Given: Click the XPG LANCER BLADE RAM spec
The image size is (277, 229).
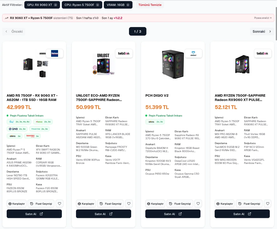Looking at the screenshot, I should click(x=118, y=136).
